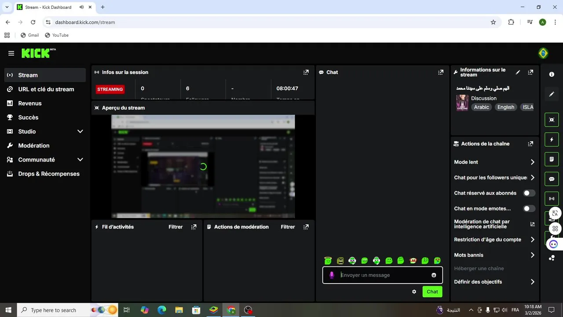Viewport: 563px width, 317px height.
Task: Pop out the Infos sur la session panel
Action: (306, 72)
